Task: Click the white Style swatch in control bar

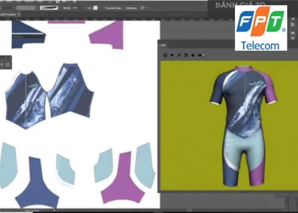Action: coord(96,8)
